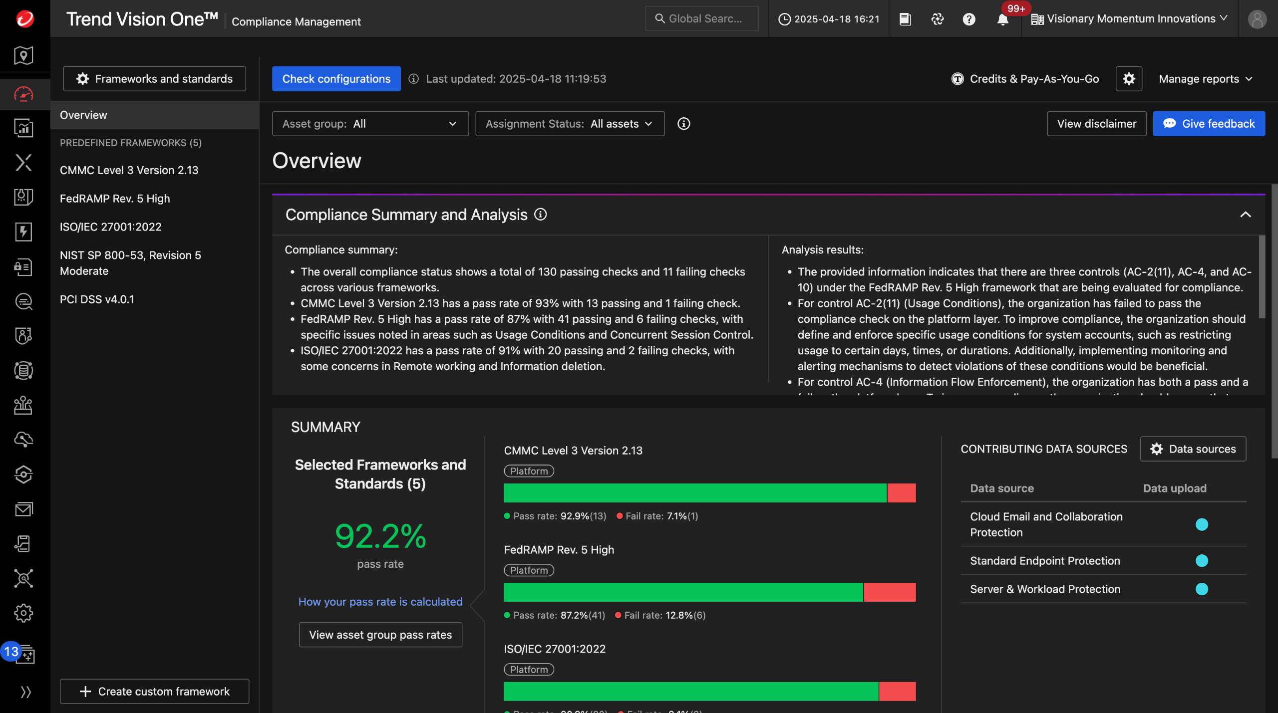Click the notifications bell icon
Image resolution: width=1278 pixels, height=713 pixels.
1002,19
